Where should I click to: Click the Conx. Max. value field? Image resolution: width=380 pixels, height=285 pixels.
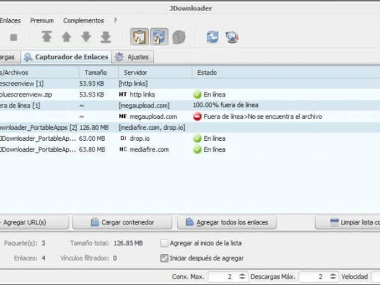coord(223,277)
